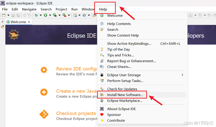This screenshot has height=127, width=216.
Task: Choose About Eclipse IDE entry
Action: (142, 109)
